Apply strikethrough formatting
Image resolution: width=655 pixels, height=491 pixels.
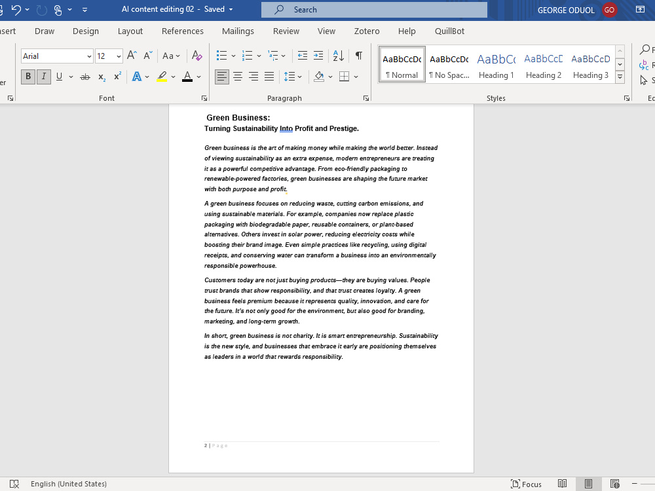(x=84, y=77)
